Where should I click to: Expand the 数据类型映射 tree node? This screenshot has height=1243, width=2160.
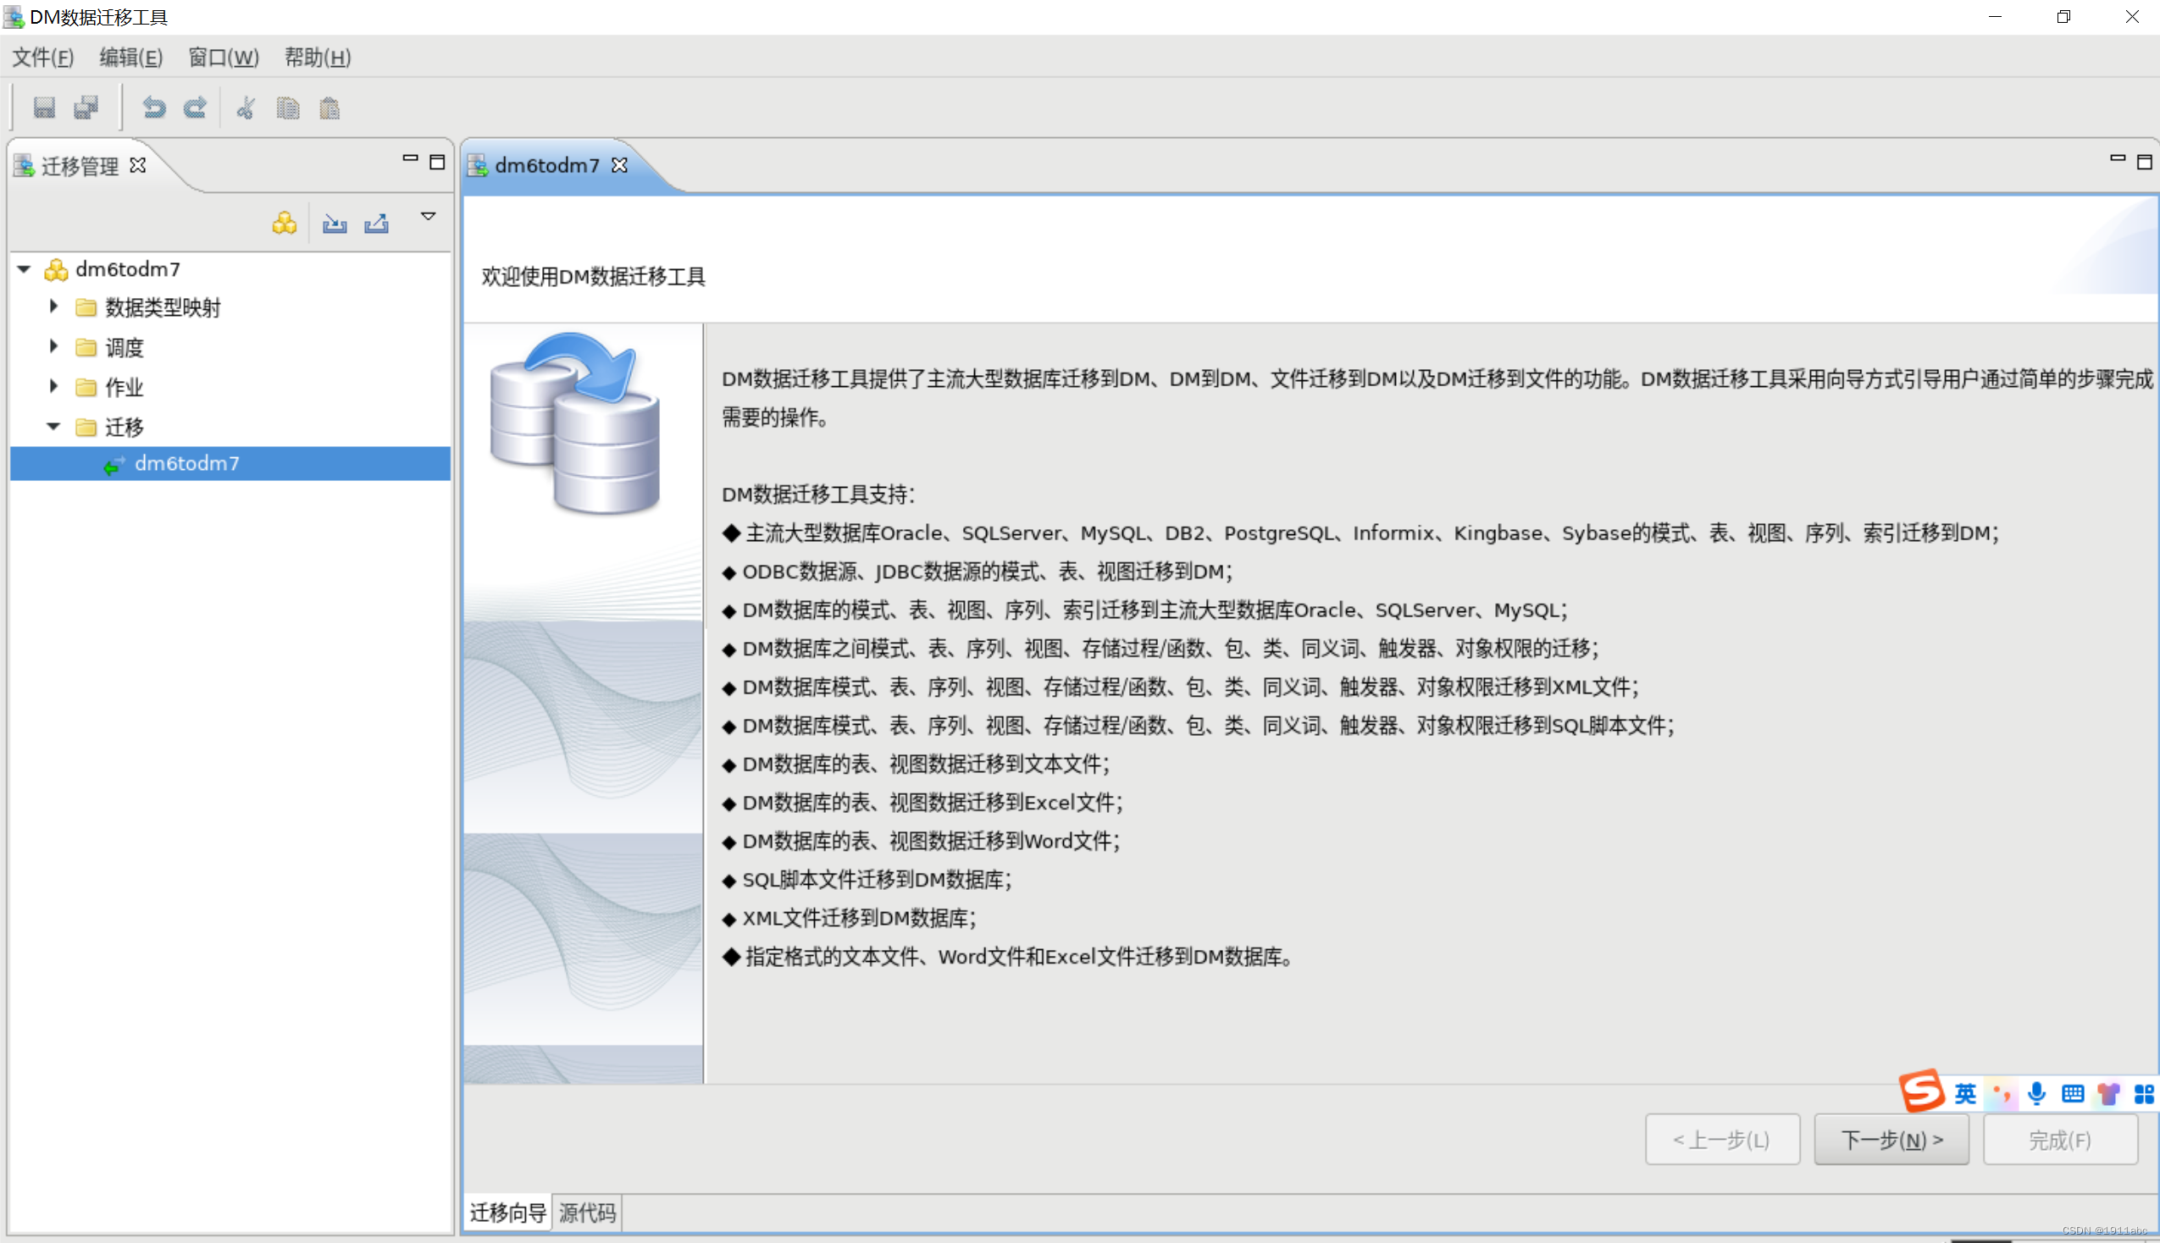click(x=53, y=307)
